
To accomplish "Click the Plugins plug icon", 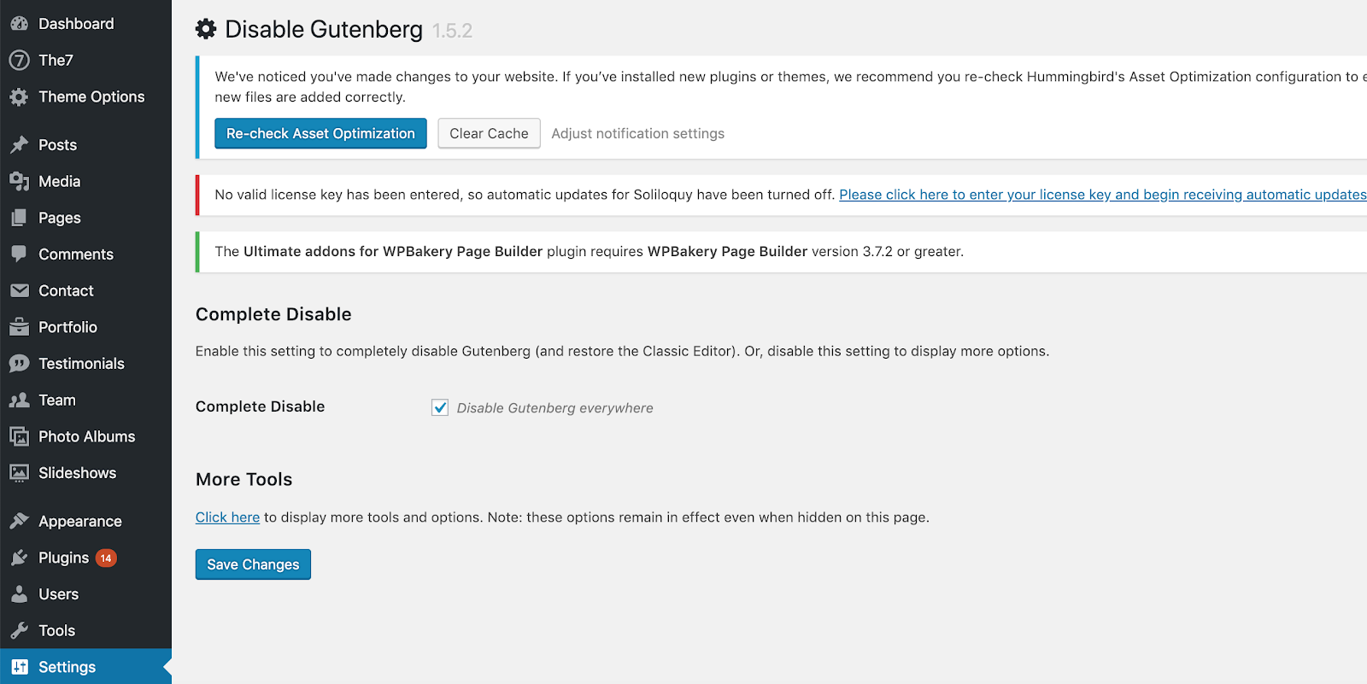I will pos(19,558).
